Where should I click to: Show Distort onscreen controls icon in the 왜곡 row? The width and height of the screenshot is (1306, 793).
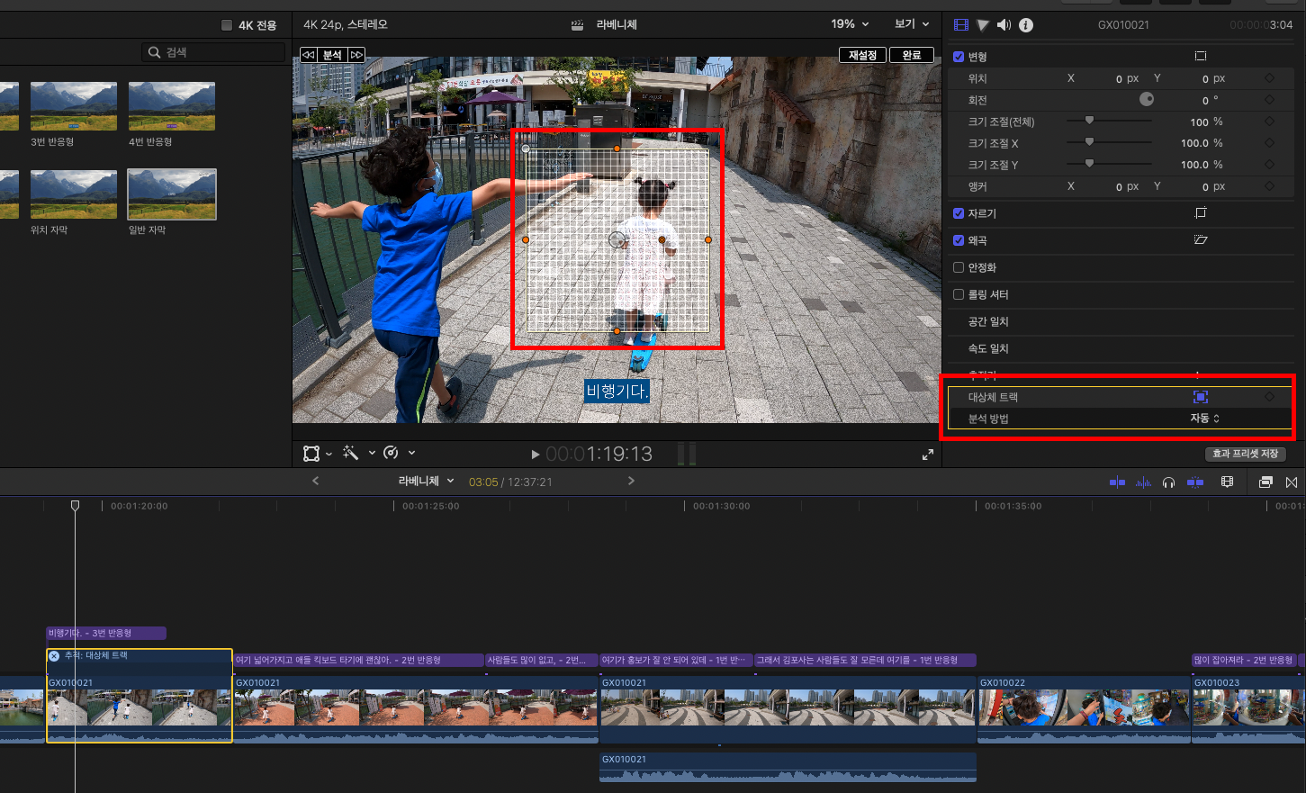pyautogui.click(x=1200, y=240)
